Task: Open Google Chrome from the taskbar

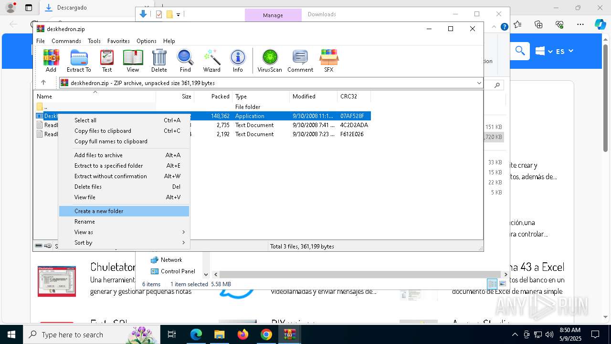Action: [266, 334]
